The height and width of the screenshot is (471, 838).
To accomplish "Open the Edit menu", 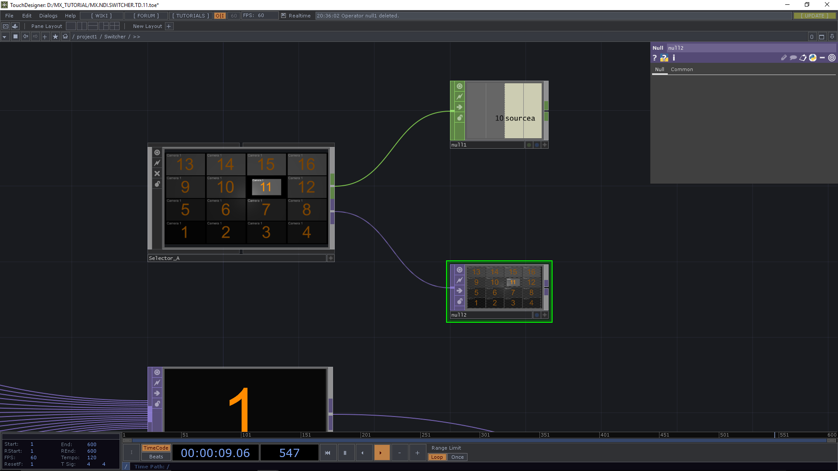I will [27, 16].
